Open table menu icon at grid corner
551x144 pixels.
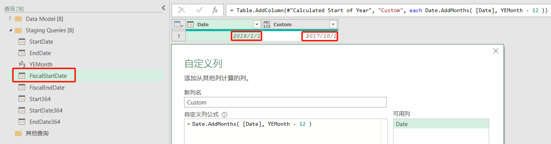178,24
